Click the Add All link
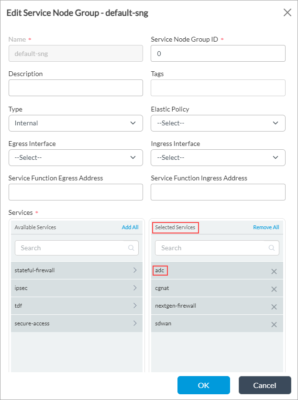This screenshot has width=298, height=400. coord(130,227)
